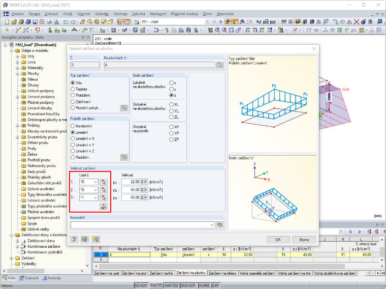Image resolution: width=386 pixels, height=289 pixels.
Task: Pick node 11 graphically in row 3
Action: click(104, 197)
